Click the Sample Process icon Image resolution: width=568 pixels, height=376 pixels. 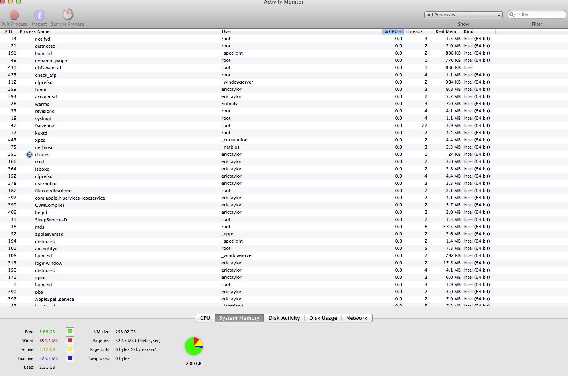pos(68,14)
